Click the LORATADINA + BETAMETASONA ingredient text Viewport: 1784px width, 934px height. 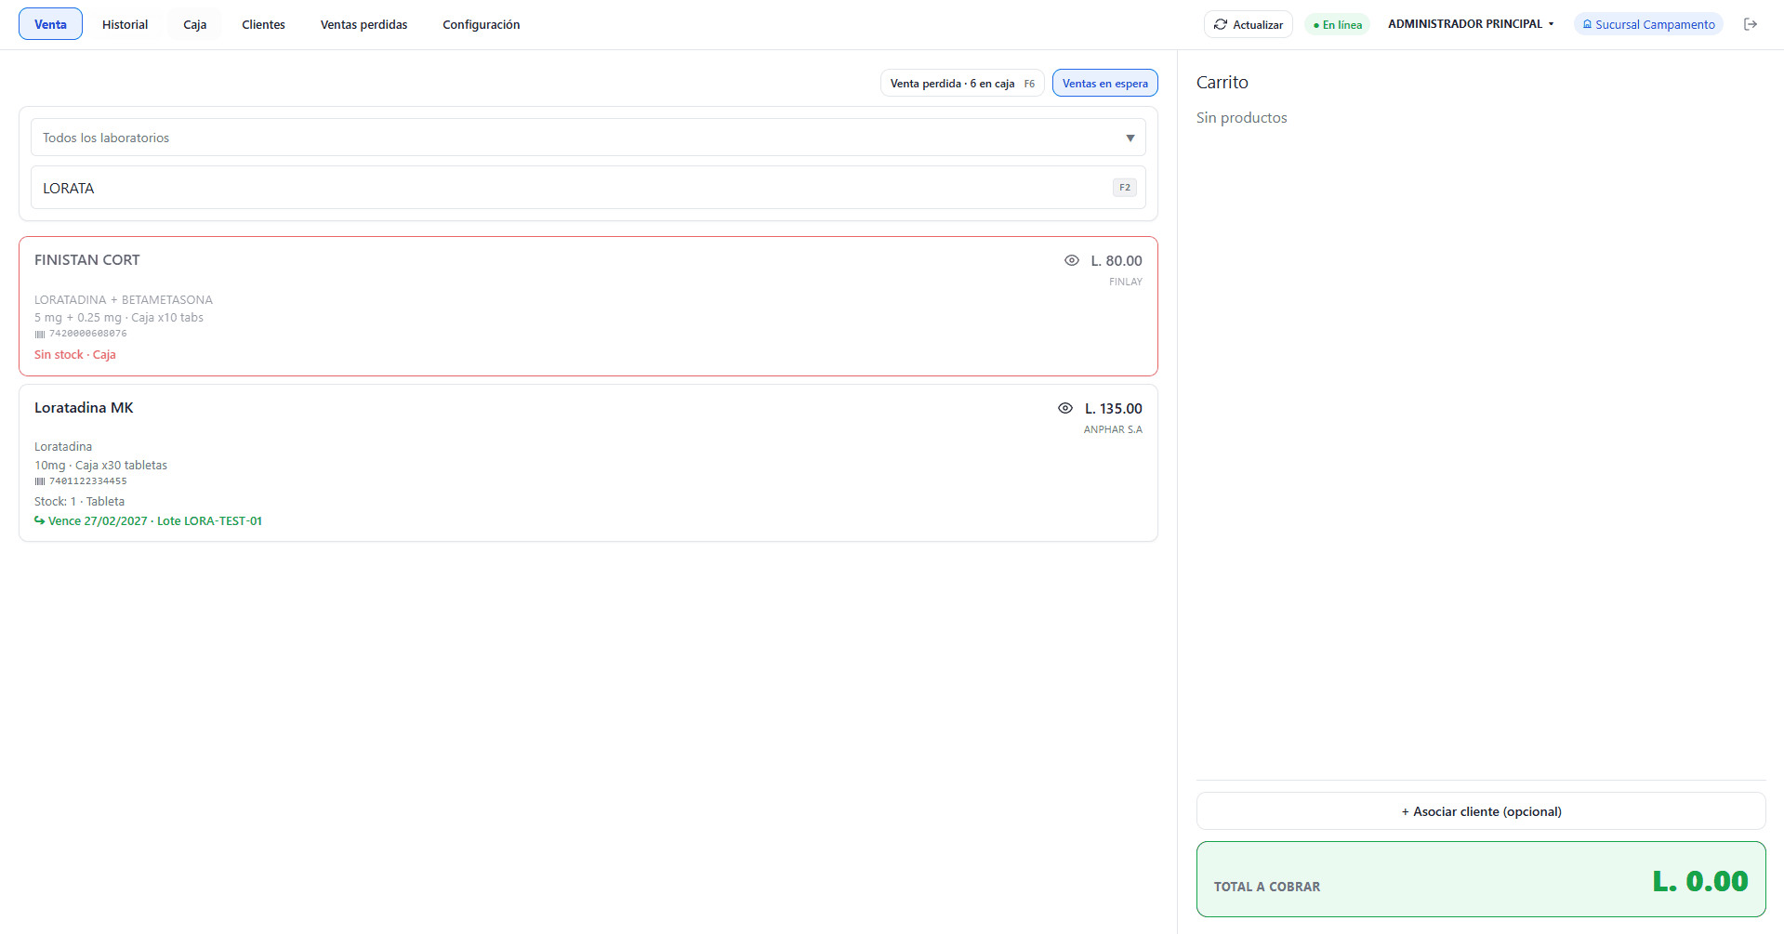point(124,300)
